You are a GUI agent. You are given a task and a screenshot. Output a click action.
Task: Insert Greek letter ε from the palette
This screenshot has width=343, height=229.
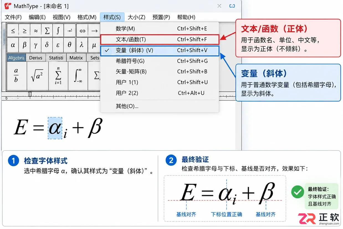click(x=58, y=45)
